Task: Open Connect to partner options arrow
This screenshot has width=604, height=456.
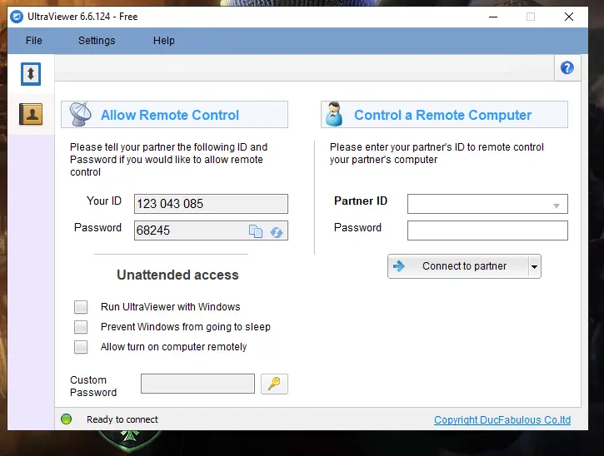Action: pos(534,266)
